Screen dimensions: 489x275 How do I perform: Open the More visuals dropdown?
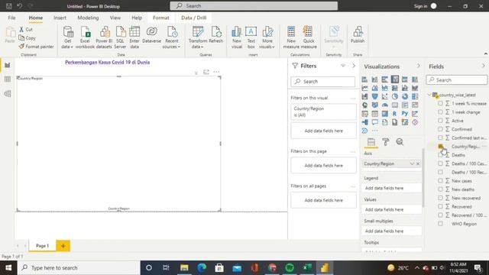(x=267, y=37)
